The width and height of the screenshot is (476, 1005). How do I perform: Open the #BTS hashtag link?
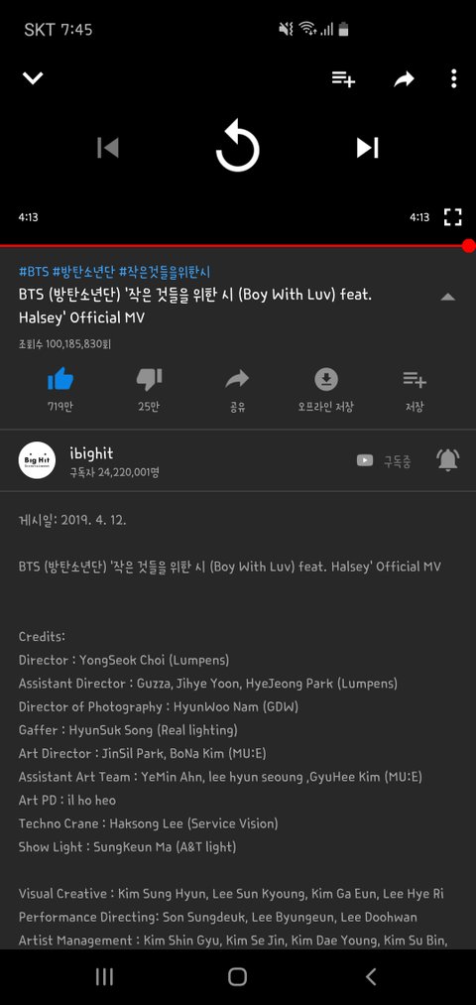[x=34, y=271]
